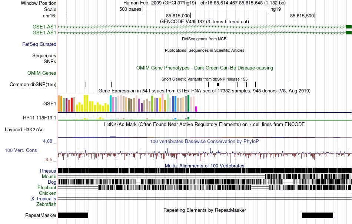Click the Layered H3K27Ac track label
Viewport: 352px width, 224px height.
pos(24,130)
